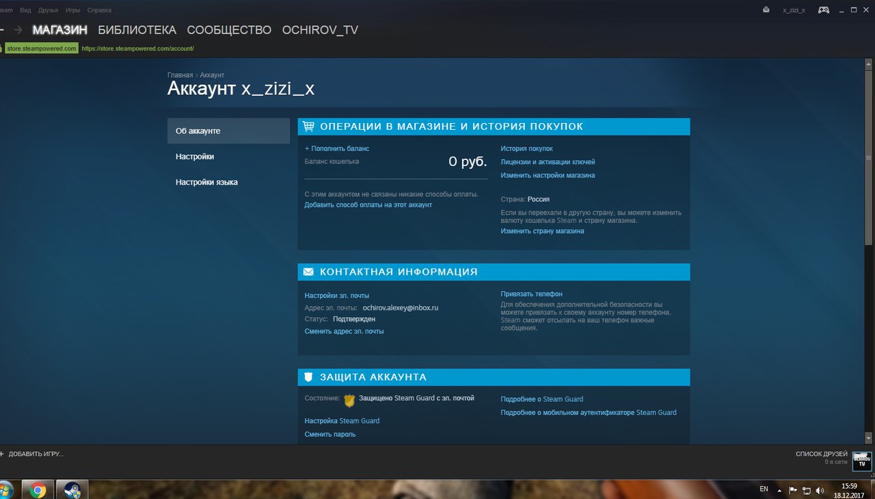Click Сменить пароль link
Image resolution: width=875 pixels, height=499 pixels.
click(x=329, y=434)
